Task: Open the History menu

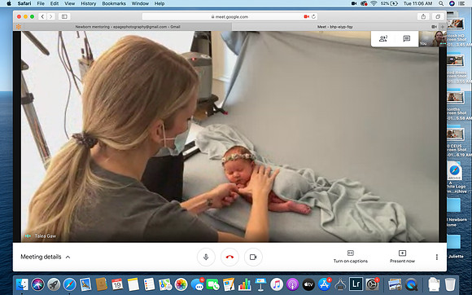Action: tap(88, 3)
